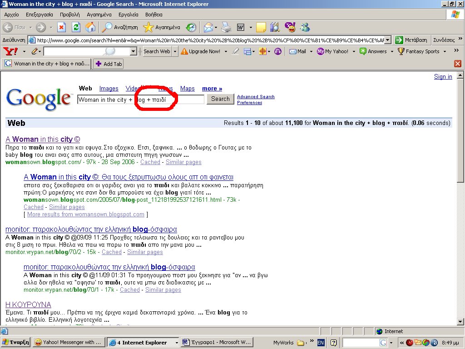
Task: Open Cached link for womansown.blogspot.com/ result
Action: pos(150,162)
